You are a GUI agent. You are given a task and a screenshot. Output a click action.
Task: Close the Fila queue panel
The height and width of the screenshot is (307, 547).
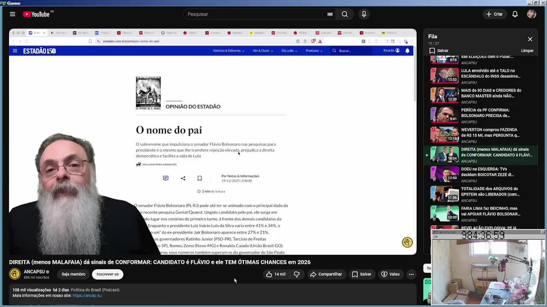530,39
